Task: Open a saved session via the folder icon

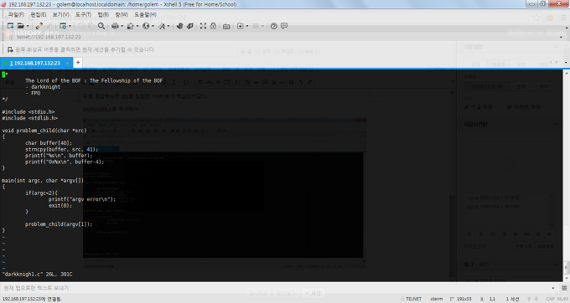Action: point(21,26)
